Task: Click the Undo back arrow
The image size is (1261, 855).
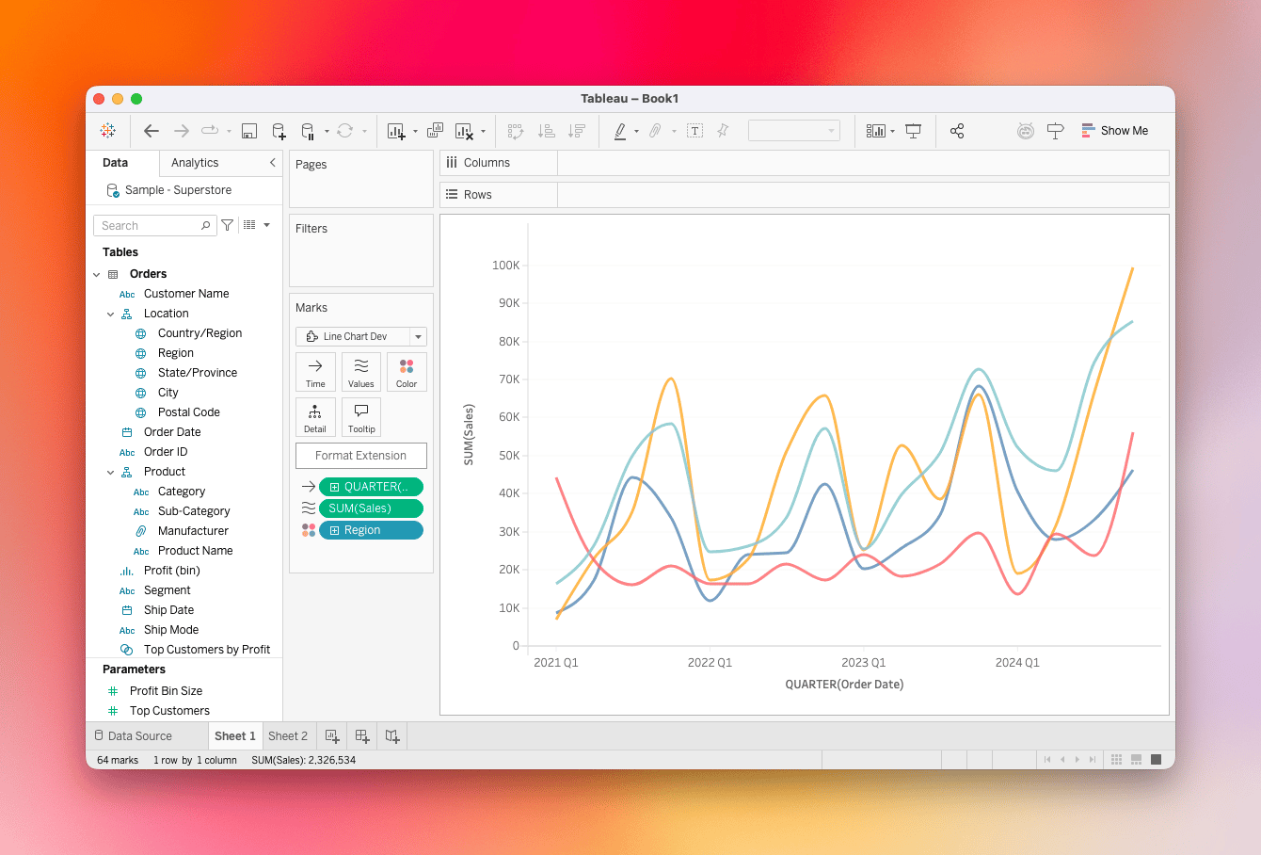Action: pos(152,131)
